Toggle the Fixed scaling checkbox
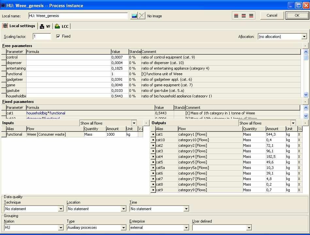 click(x=58, y=36)
